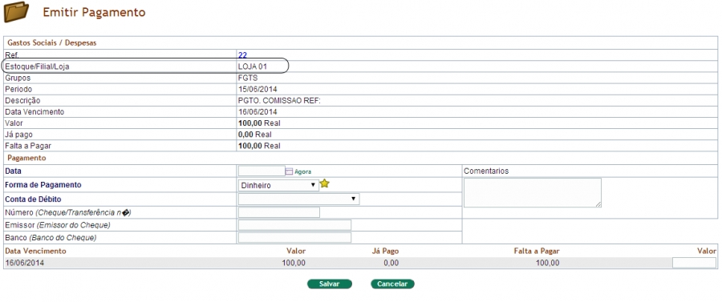
Task: Click the Emitir Pagamento page title
Action: (x=94, y=12)
